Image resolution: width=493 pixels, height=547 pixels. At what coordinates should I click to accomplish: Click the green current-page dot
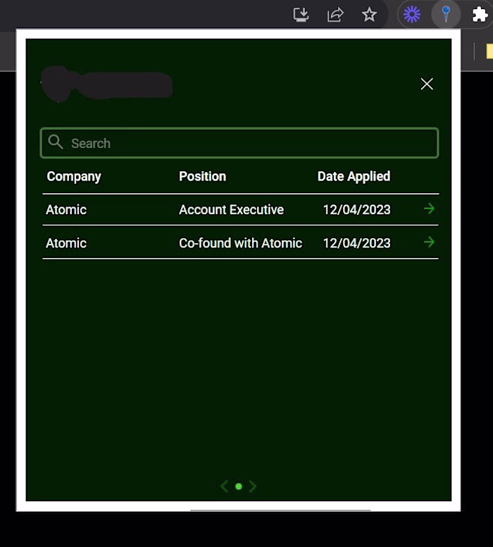click(239, 486)
